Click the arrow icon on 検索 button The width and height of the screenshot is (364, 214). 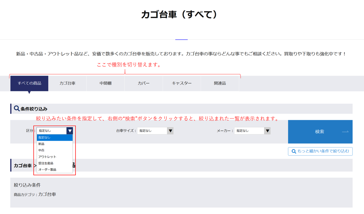[x=345, y=132]
